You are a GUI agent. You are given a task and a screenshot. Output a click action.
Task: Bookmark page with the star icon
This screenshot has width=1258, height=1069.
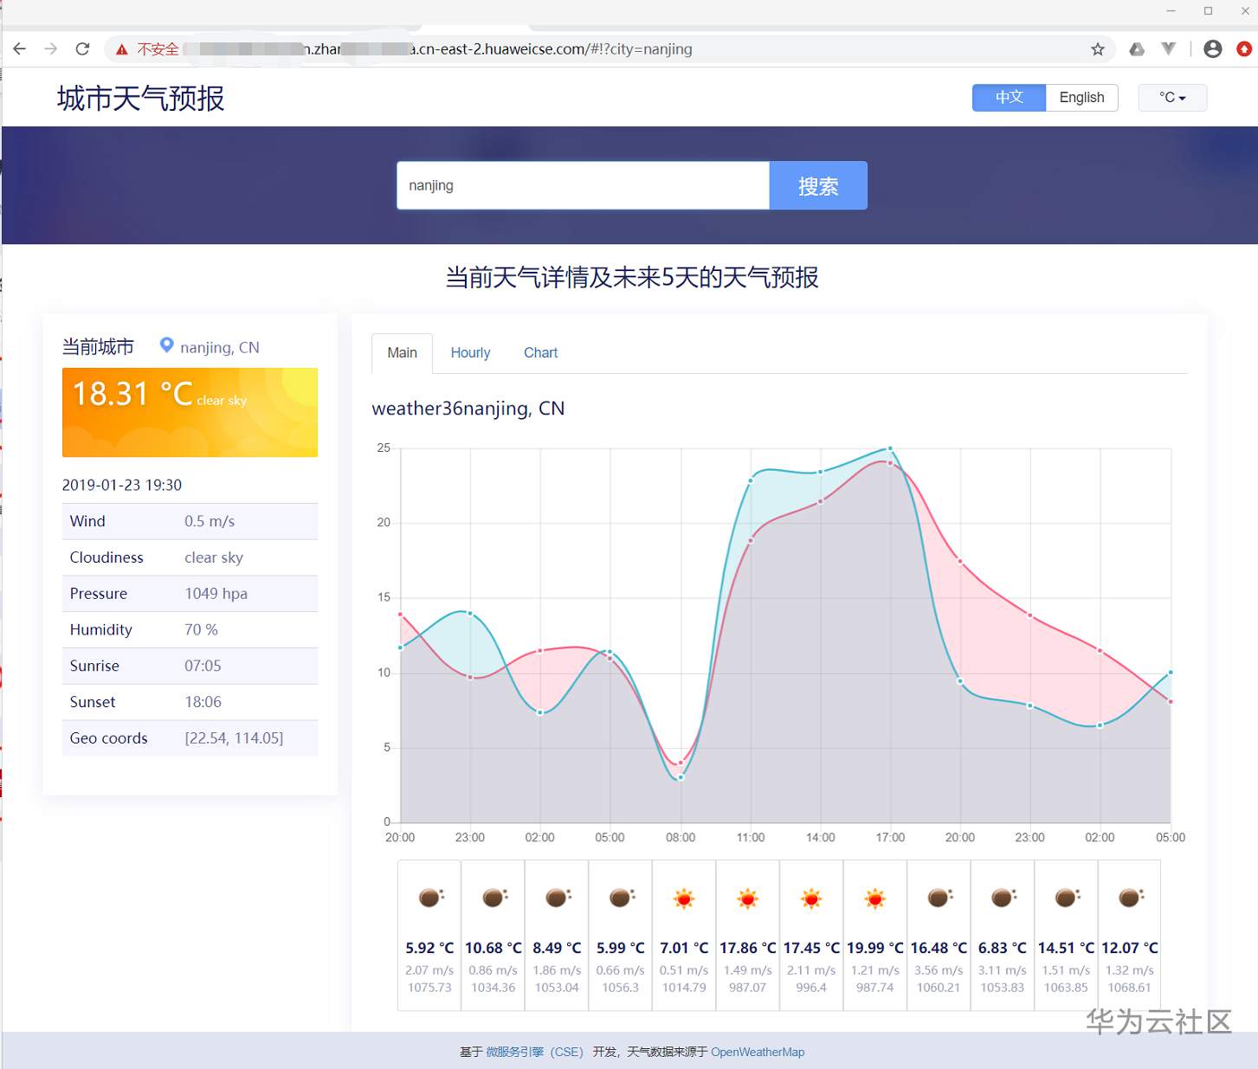click(1098, 49)
